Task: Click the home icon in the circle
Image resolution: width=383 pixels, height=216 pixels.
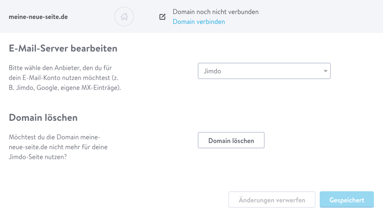Action: [x=124, y=16]
